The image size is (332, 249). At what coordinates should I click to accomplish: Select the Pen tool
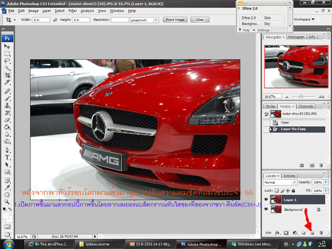(7, 150)
